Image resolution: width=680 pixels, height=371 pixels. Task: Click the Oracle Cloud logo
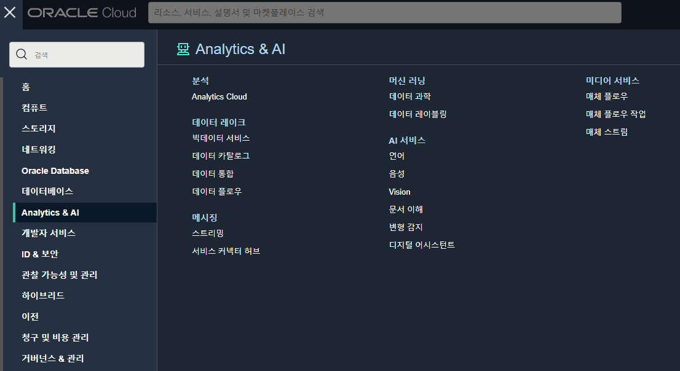coord(82,12)
